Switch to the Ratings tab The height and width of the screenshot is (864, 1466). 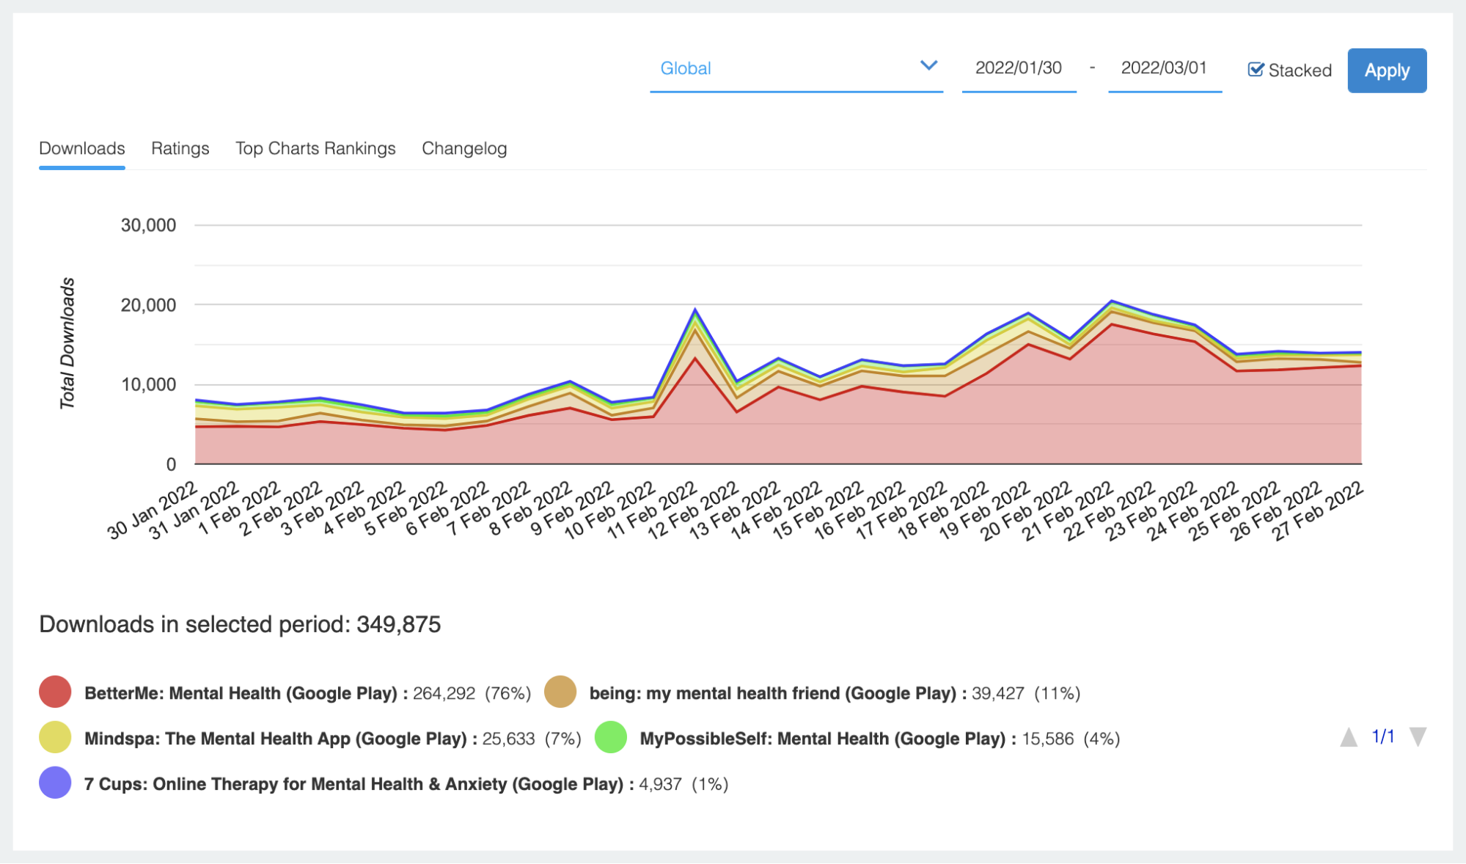(180, 148)
